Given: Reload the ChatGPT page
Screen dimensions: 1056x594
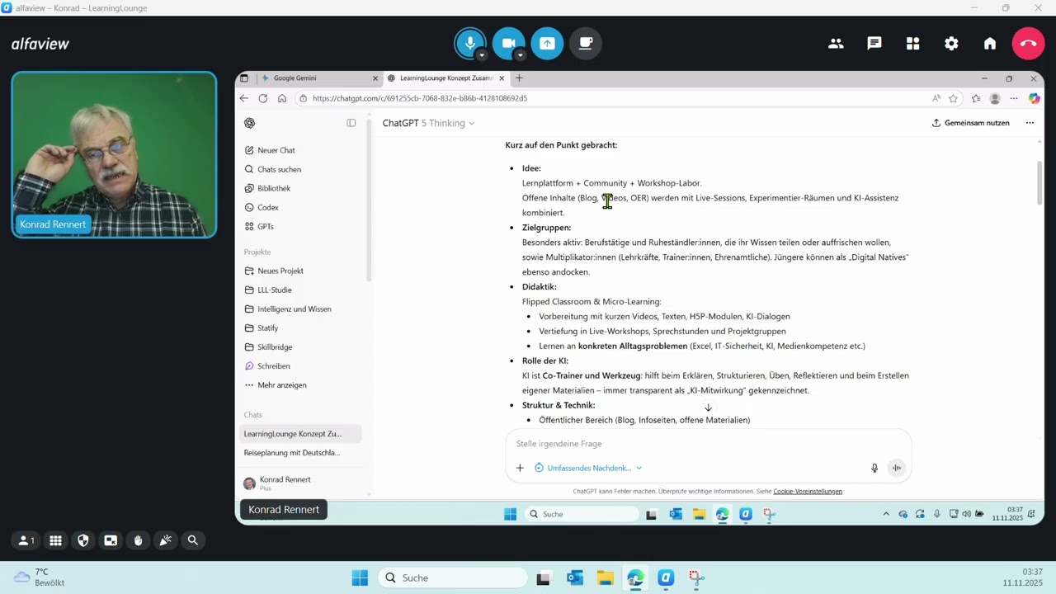Looking at the screenshot, I should click(x=263, y=98).
